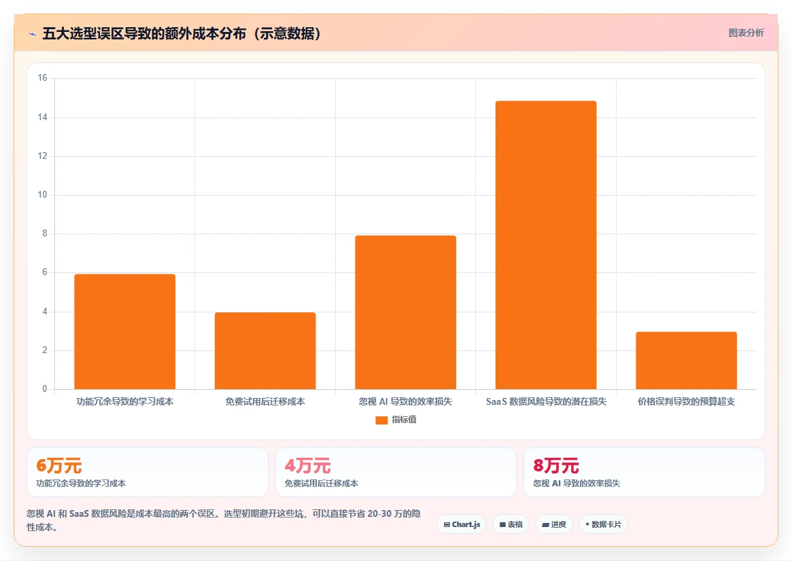Viewport: 792px width, 561px height.
Task: Click the card caption 功能冗余导致的学习成本
Action: click(81, 484)
